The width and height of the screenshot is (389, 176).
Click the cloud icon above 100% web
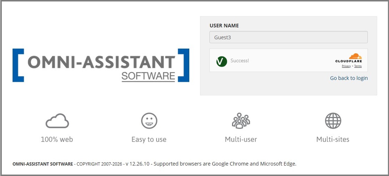tap(57, 121)
